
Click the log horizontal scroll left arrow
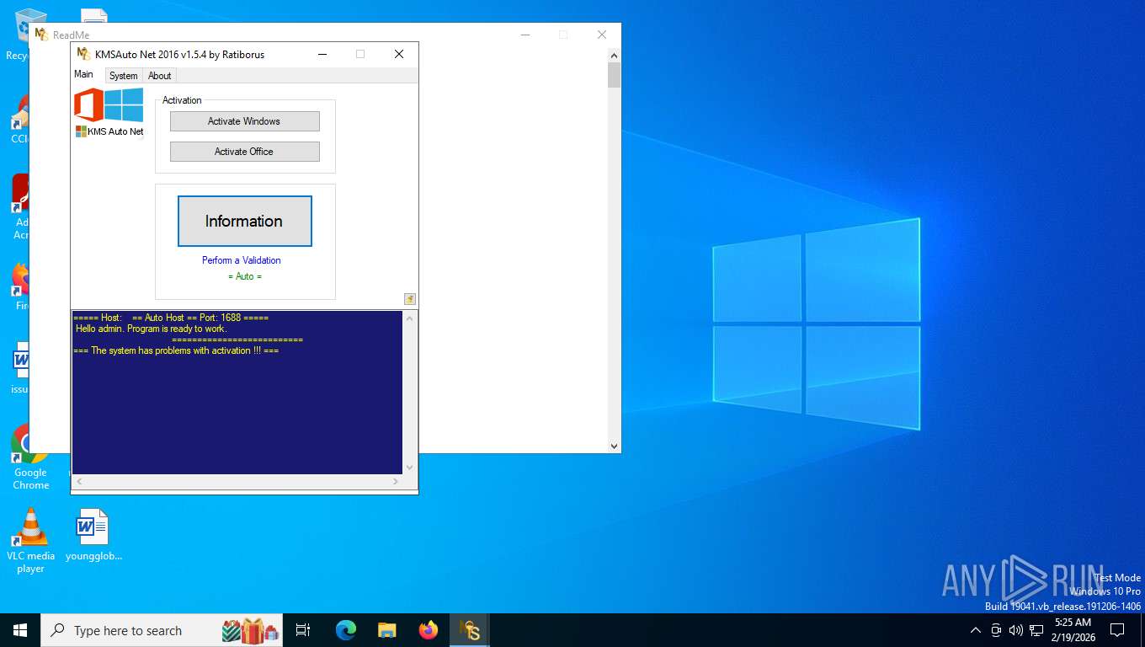79,482
